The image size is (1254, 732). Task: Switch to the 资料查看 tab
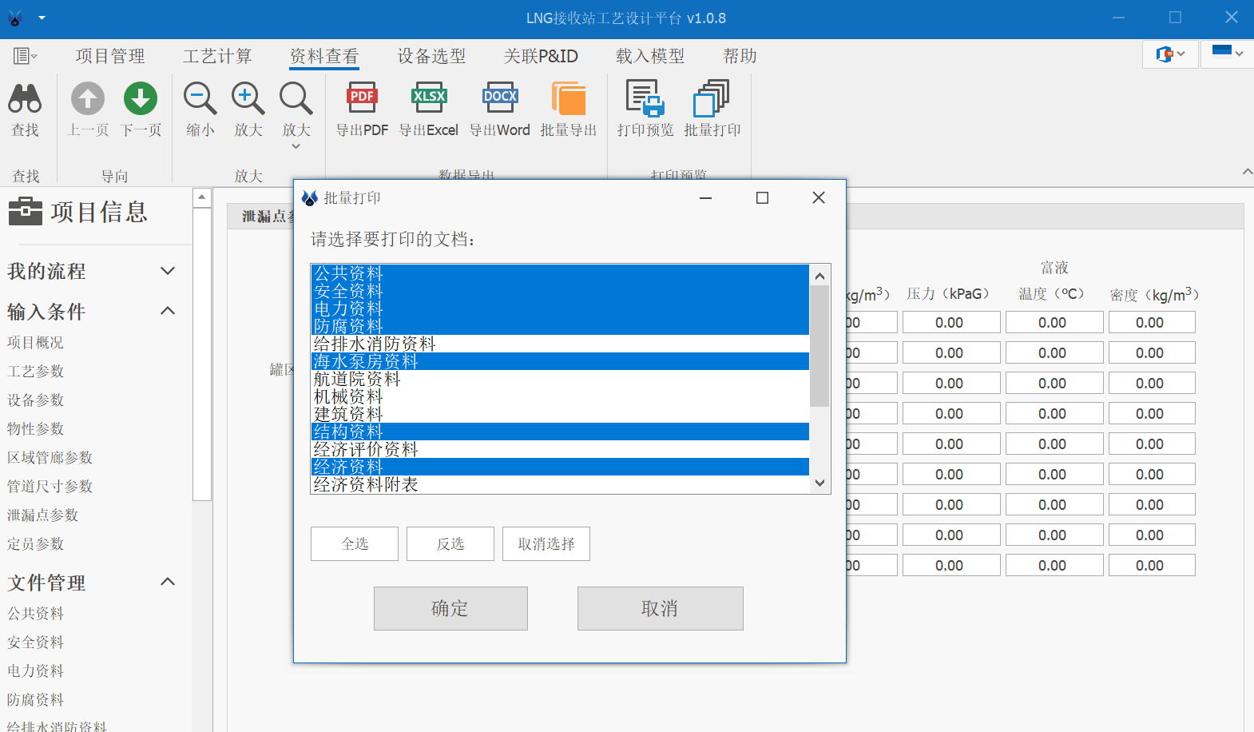(324, 56)
